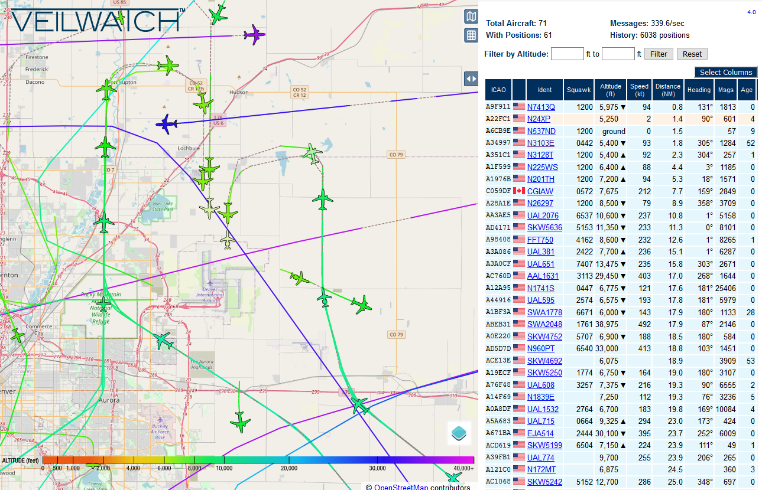This screenshot has height=490, width=762.
Task: Toggle the map style with the map icon
Action: (471, 17)
